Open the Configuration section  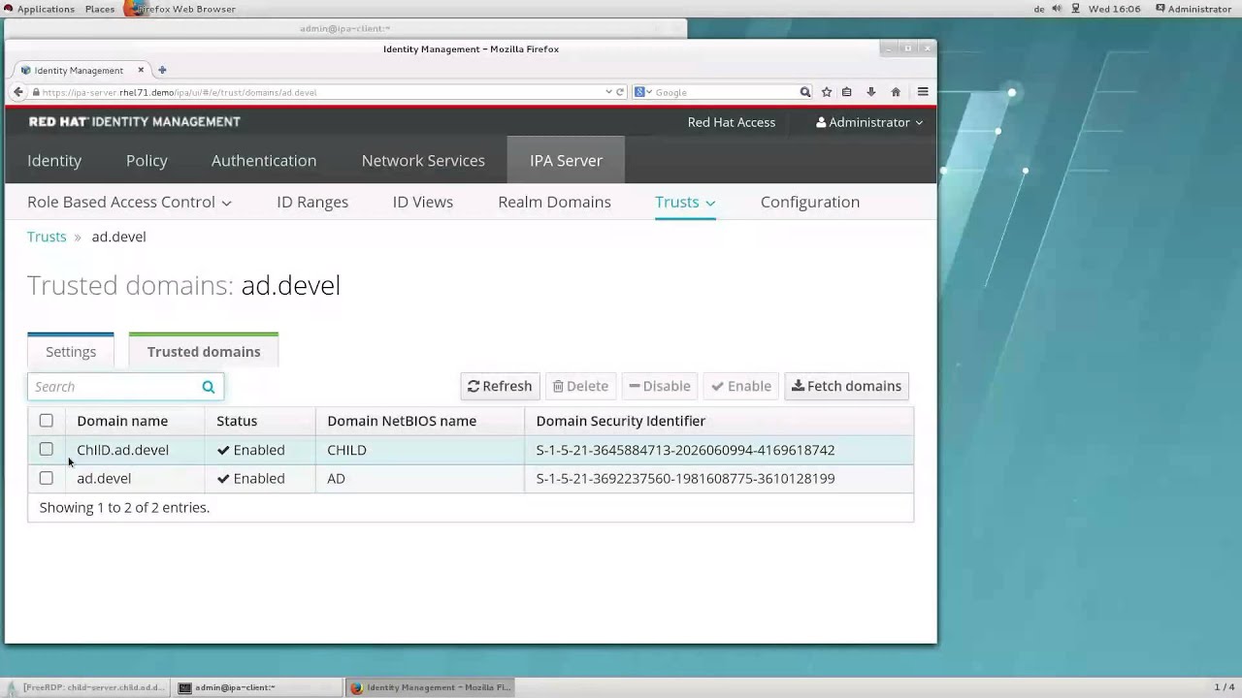tap(810, 202)
